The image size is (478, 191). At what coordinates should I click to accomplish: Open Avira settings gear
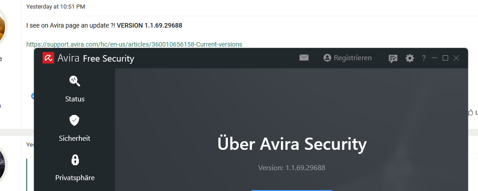[410, 58]
